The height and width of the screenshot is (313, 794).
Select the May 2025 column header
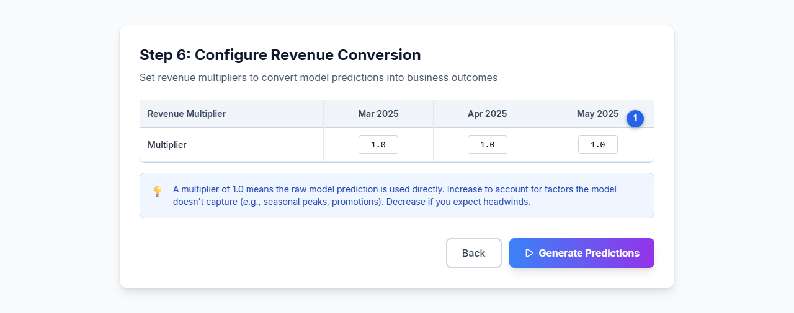coord(598,114)
